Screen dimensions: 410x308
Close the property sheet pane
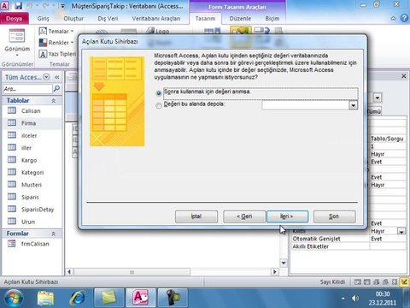click(404, 76)
